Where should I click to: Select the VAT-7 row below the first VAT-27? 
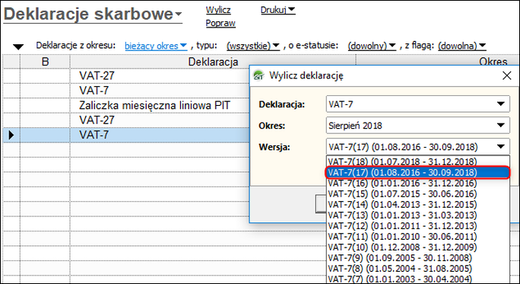(x=126, y=91)
